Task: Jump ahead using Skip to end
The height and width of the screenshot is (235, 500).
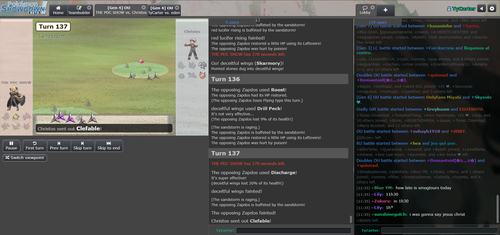Action: click(x=109, y=145)
